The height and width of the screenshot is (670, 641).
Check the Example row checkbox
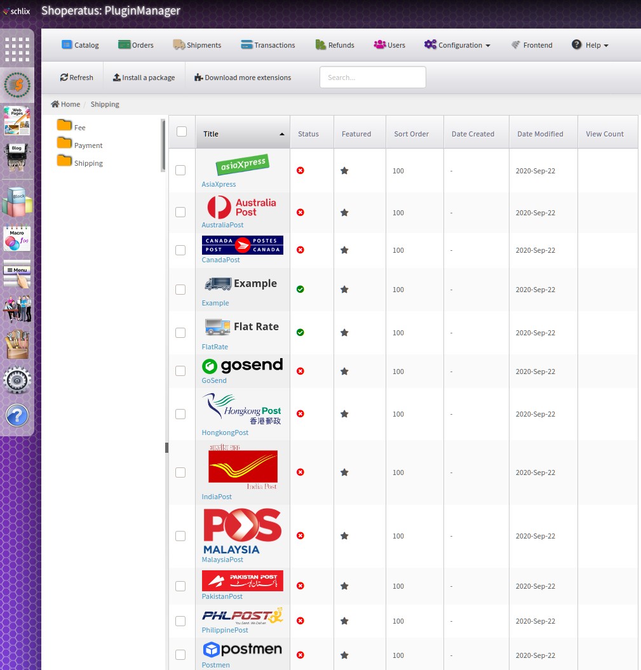tap(180, 290)
